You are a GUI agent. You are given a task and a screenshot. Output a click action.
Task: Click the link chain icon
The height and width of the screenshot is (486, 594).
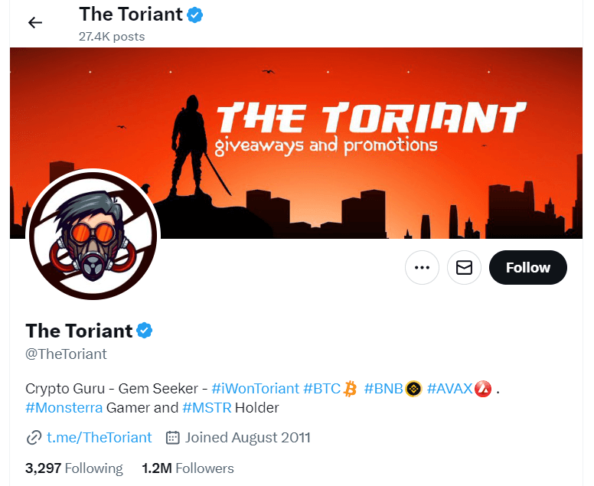[34, 438]
